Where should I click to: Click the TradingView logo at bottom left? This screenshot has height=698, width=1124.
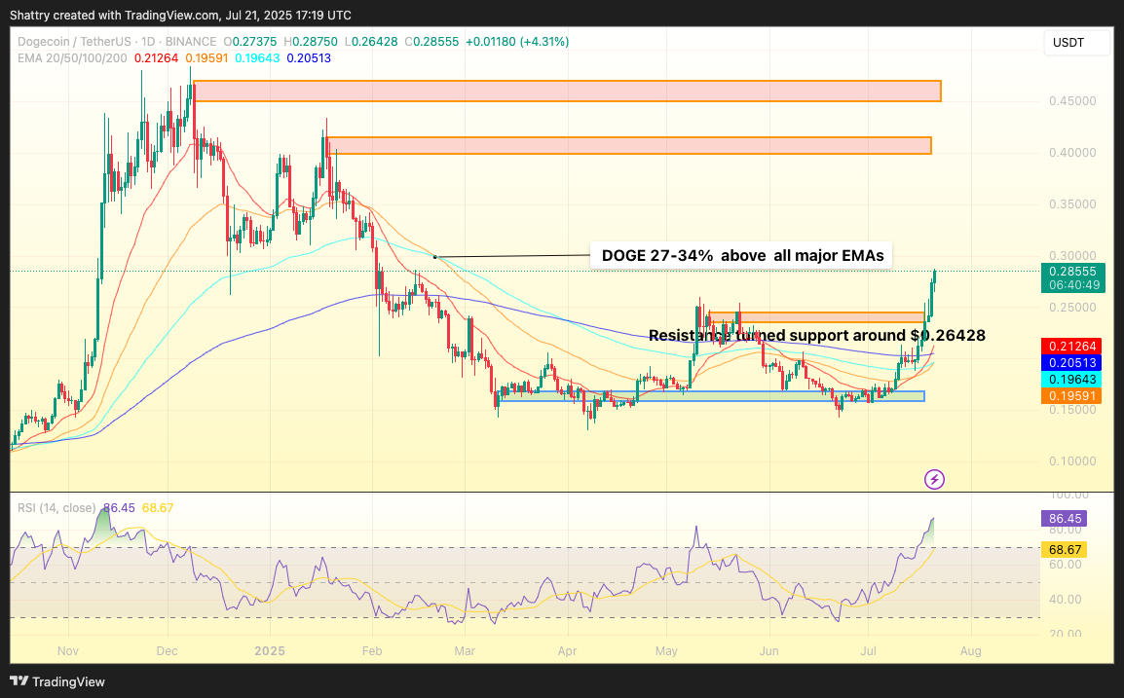point(57,681)
